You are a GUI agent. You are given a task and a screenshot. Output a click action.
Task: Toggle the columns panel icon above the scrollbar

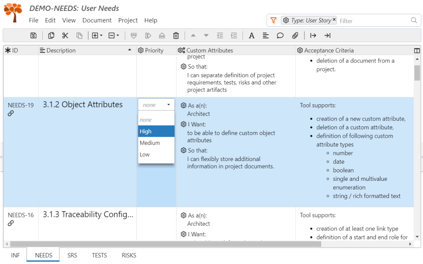click(x=417, y=50)
